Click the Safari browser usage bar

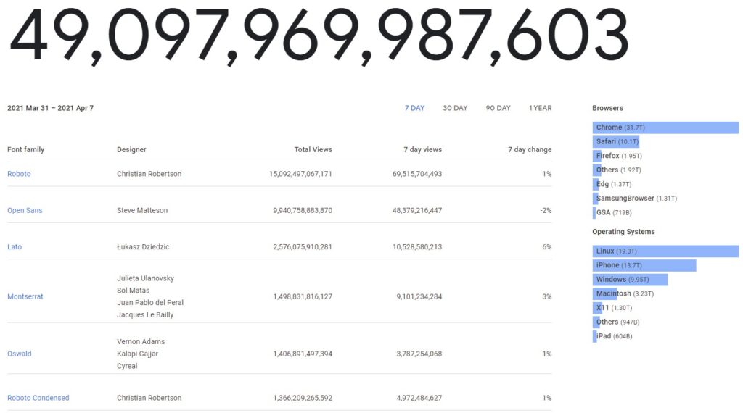pyautogui.click(x=616, y=141)
